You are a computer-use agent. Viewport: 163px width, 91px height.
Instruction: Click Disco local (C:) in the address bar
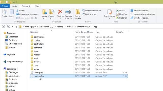[46, 27]
